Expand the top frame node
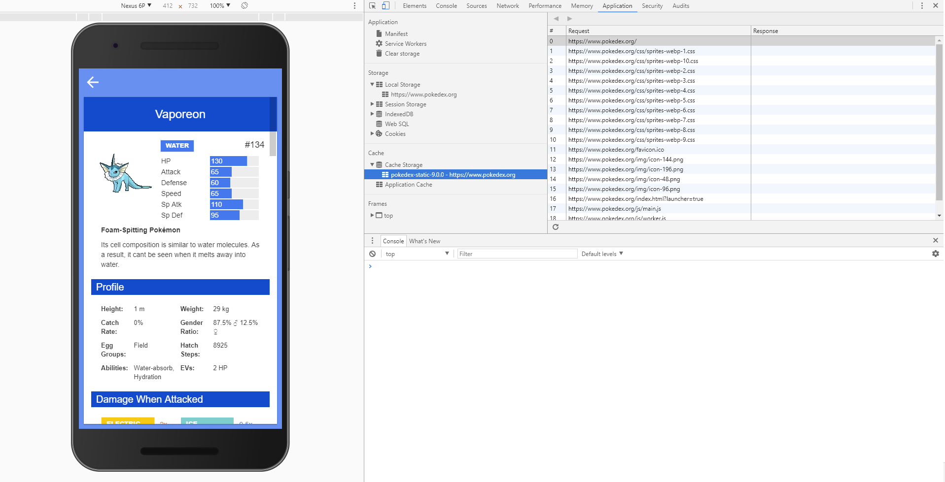 click(x=372, y=216)
